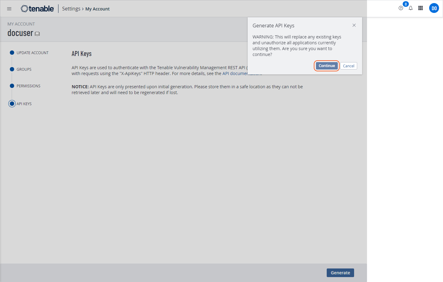The height and width of the screenshot is (282, 443).
Task: Open the Groups section
Action: tap(21, 69)
